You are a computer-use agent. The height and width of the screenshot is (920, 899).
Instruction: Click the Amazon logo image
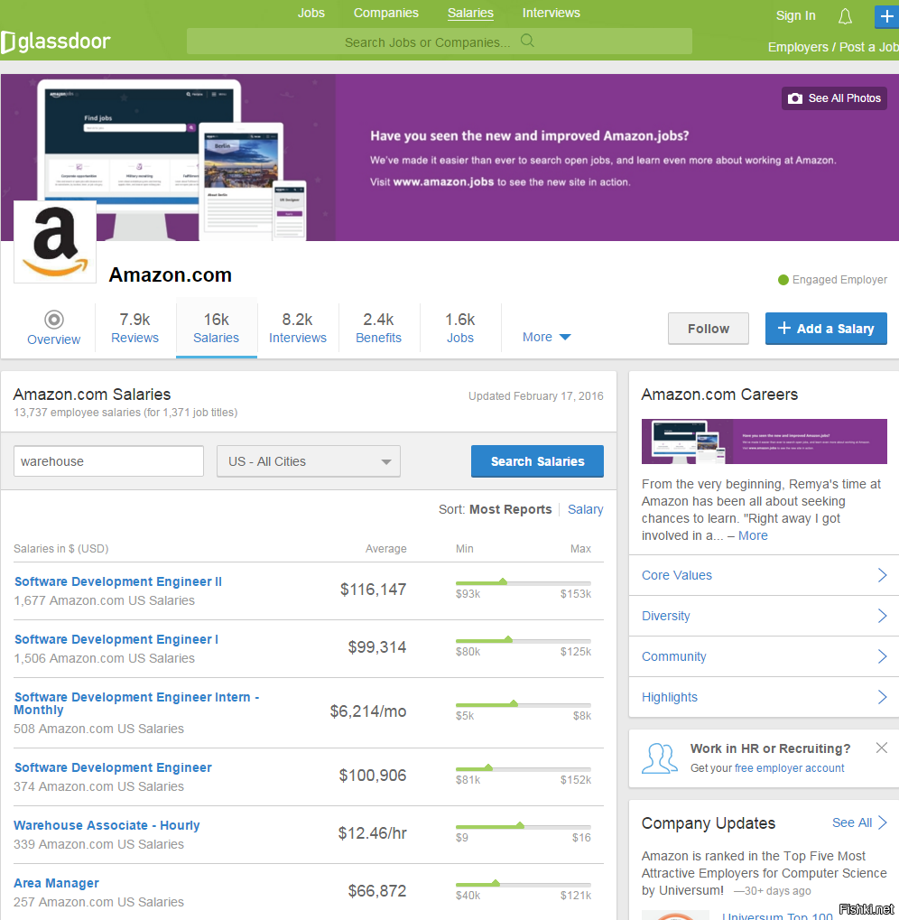(x=55, y=242)
